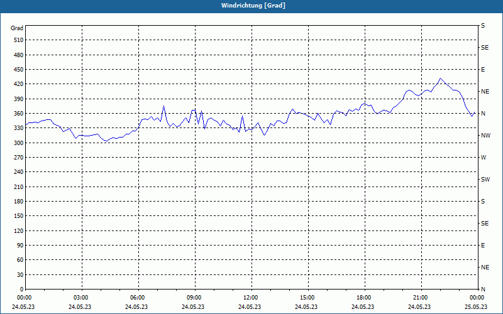Select the 300 y-axis tick label
This screenshot has width=503, height=314.
[19, 143]
